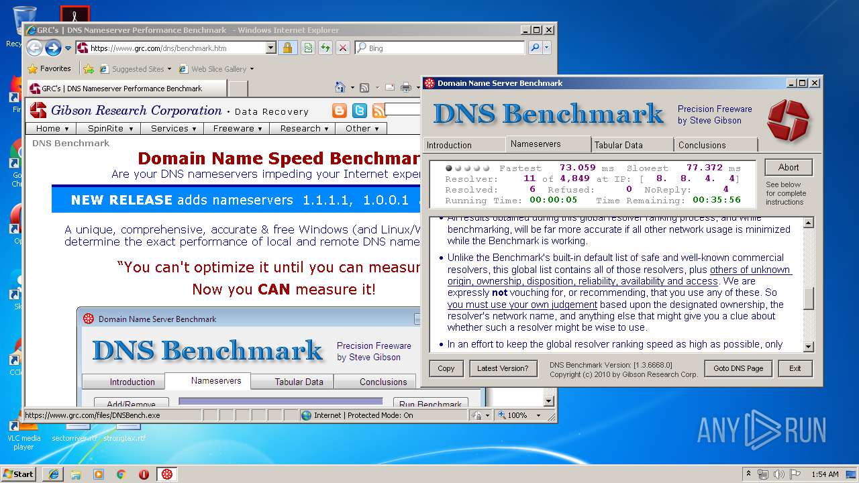Click the Add to Favorites Bar icon
859x483 pixels.
click(89, 68)
